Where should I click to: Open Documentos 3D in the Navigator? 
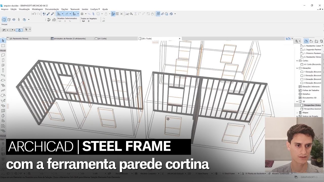(x=308, y=98)
